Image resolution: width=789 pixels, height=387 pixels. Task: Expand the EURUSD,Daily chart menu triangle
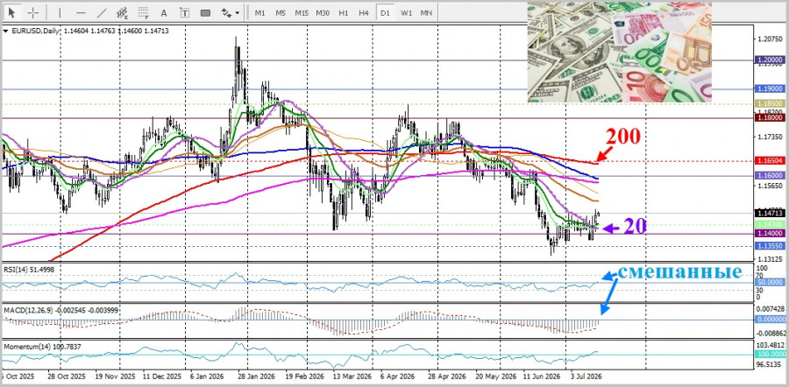[5, 32]
